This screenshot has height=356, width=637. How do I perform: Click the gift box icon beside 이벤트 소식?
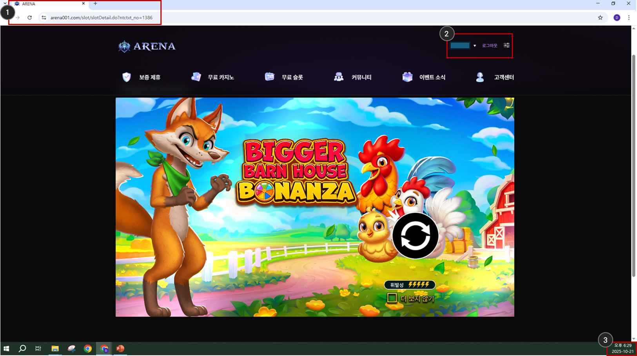pos(407,77)
